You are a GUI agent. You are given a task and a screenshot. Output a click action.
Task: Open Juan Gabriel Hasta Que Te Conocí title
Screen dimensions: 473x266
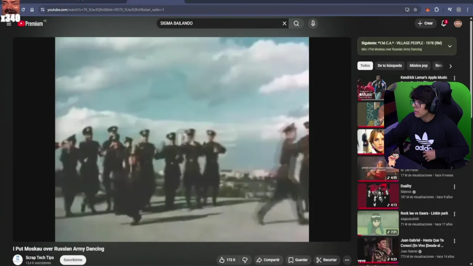(422, 243)
